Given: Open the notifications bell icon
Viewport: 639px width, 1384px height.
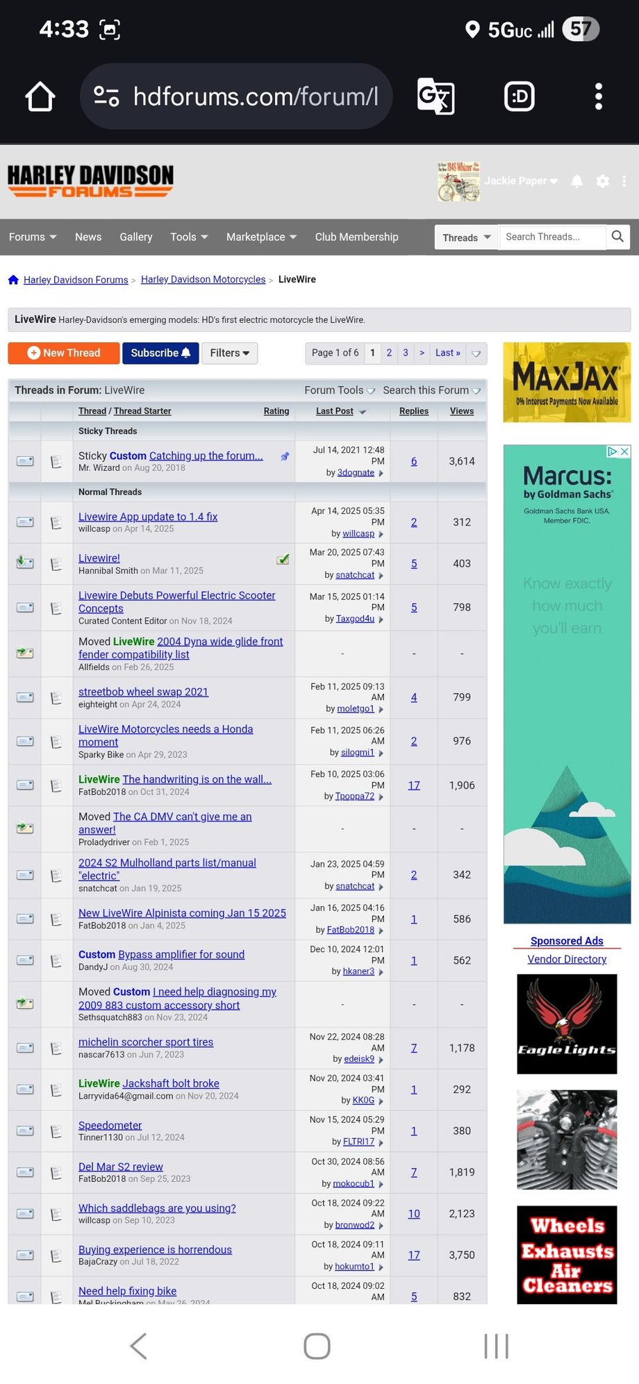Looking at the screenshot, I should pyautogui.click(x=576, y=181).
